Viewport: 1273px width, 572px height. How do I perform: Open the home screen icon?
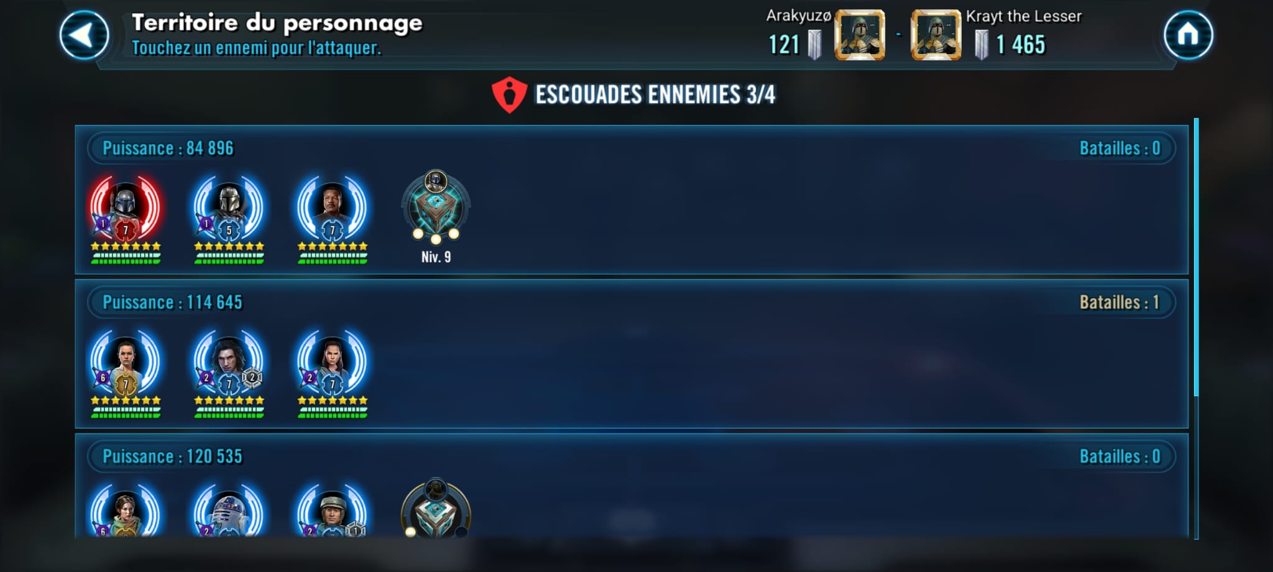[x=1188, y=35]
